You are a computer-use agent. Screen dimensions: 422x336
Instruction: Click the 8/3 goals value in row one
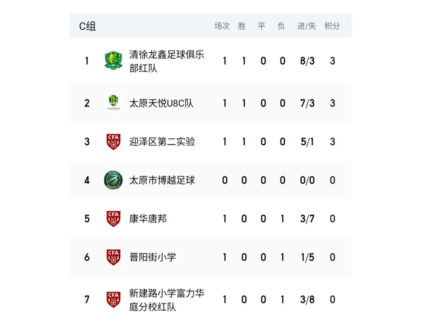[x=308, y=61]
